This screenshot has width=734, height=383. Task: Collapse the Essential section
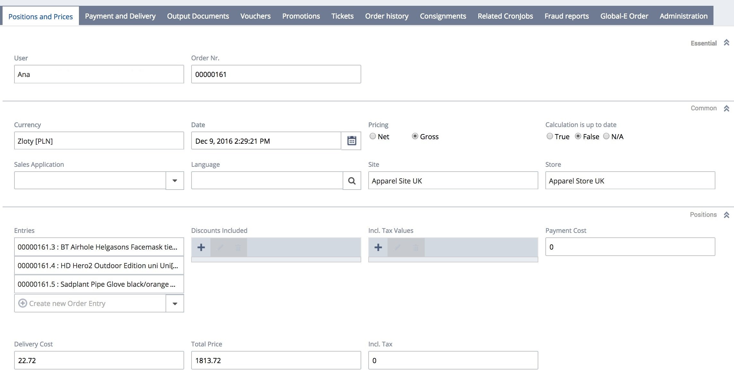click(x=727, y=43)
